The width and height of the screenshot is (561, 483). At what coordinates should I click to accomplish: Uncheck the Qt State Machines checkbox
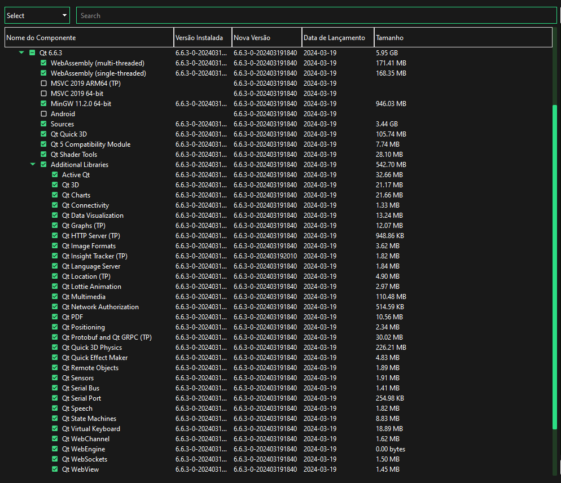coord(55,419)
